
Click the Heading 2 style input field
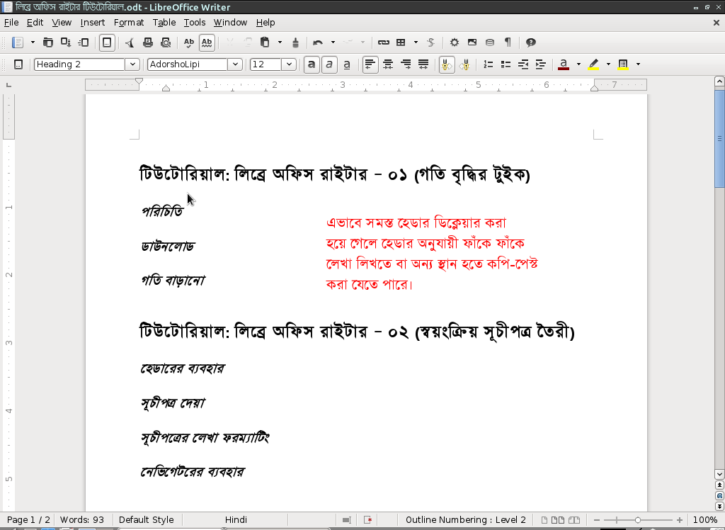pyautogui.click(x=79, y=64)
